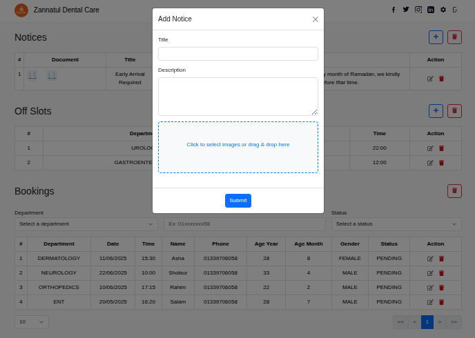Delete all off slots with trash button
This screenshot has width=475, height=338.
(x=454, y=111)
